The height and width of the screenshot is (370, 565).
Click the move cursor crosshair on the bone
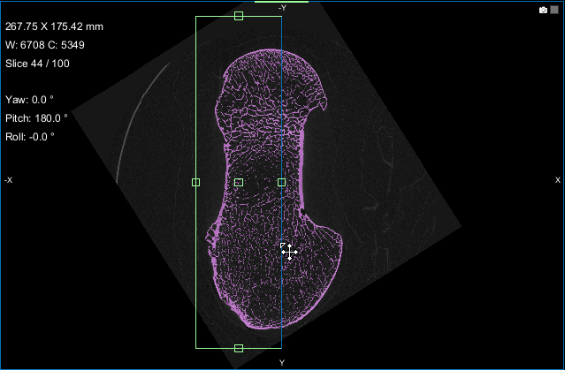[x=288, y=251]
